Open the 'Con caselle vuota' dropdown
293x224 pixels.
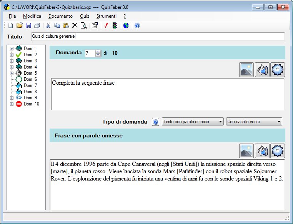[x=254, y=122]
